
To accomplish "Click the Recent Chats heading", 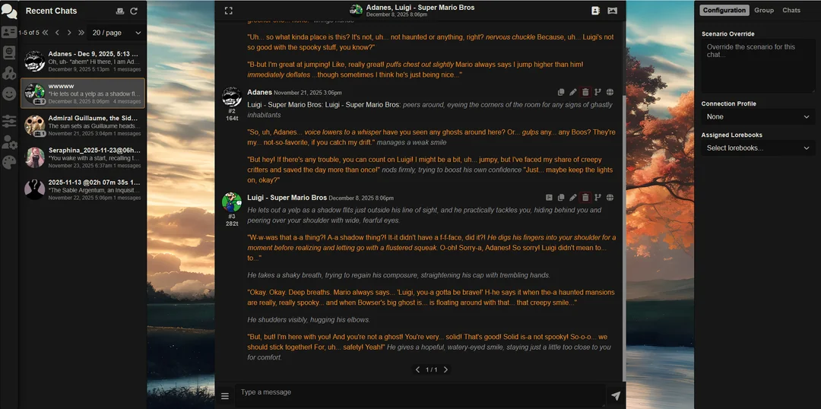I will [x=52, y=11].
